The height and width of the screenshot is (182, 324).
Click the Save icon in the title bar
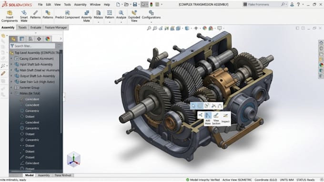point(135,4)
